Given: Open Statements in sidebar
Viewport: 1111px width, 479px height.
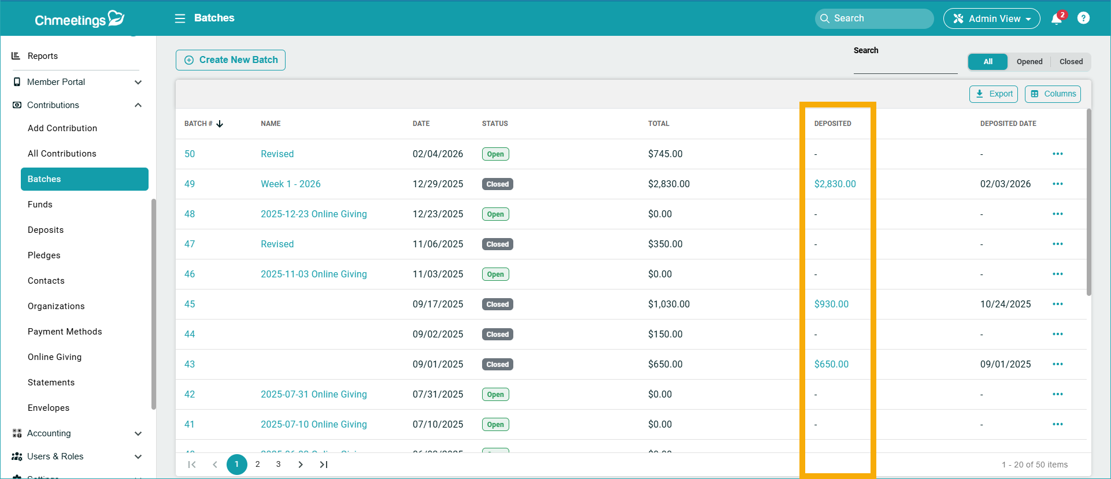Looking at the screenshot, I should click(51, 383).
